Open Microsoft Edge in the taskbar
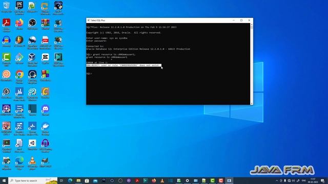 coord(70,180)
